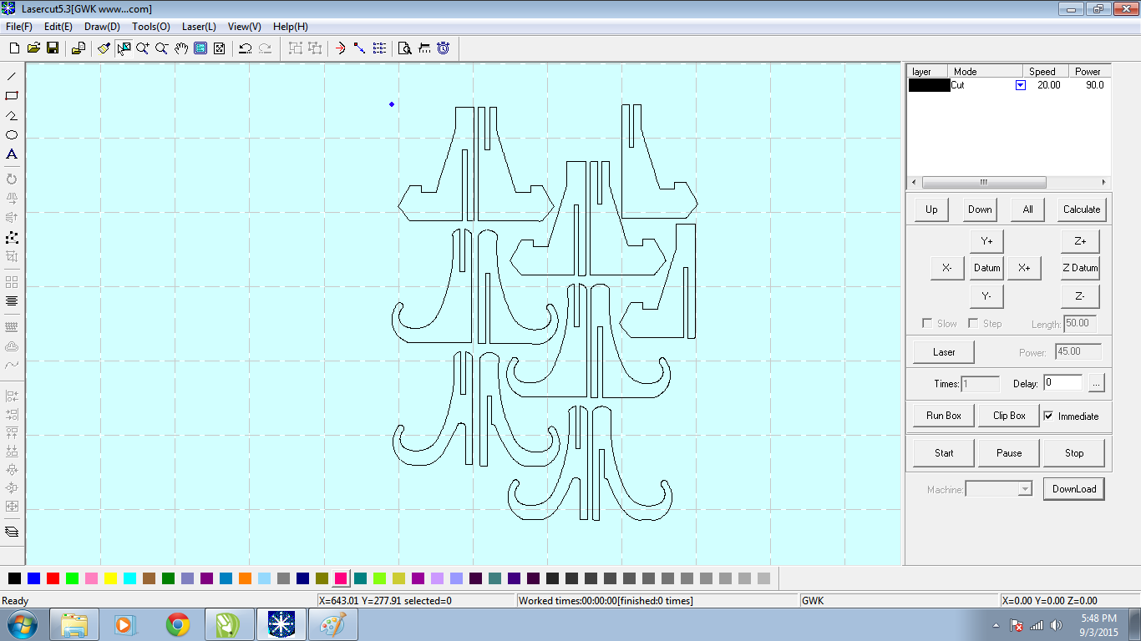Start the laser job

(944, 453)
